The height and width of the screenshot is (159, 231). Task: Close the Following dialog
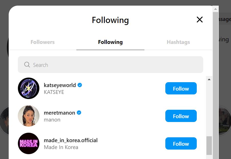(x=200, y=19)
